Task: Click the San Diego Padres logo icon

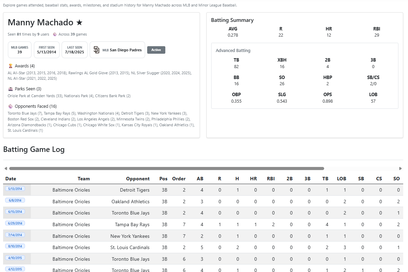Action: [x=96, y=50]
